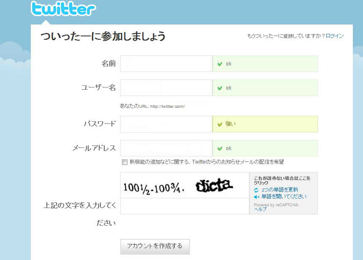The width and height of the screenshot is (363, 260).
Task: Click the 単語を聞いてください link
Action: pyautogui.click(x=284, y=197)
